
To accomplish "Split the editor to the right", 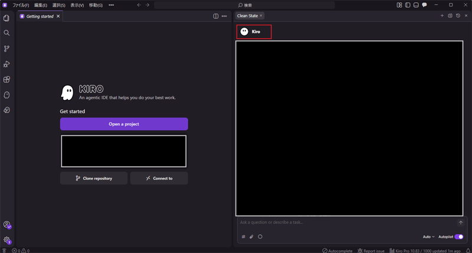I will pos(215,16).
